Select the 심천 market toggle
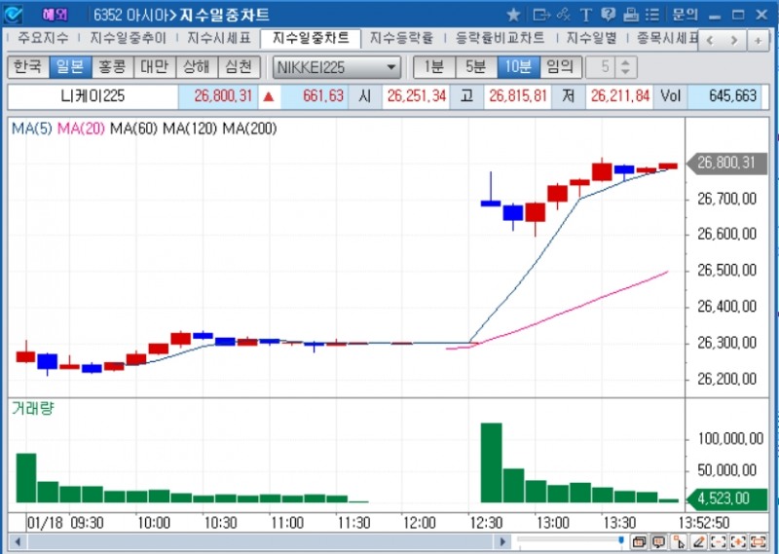The height and width of the screenshot is (554, 779). [x=239, y=67]
